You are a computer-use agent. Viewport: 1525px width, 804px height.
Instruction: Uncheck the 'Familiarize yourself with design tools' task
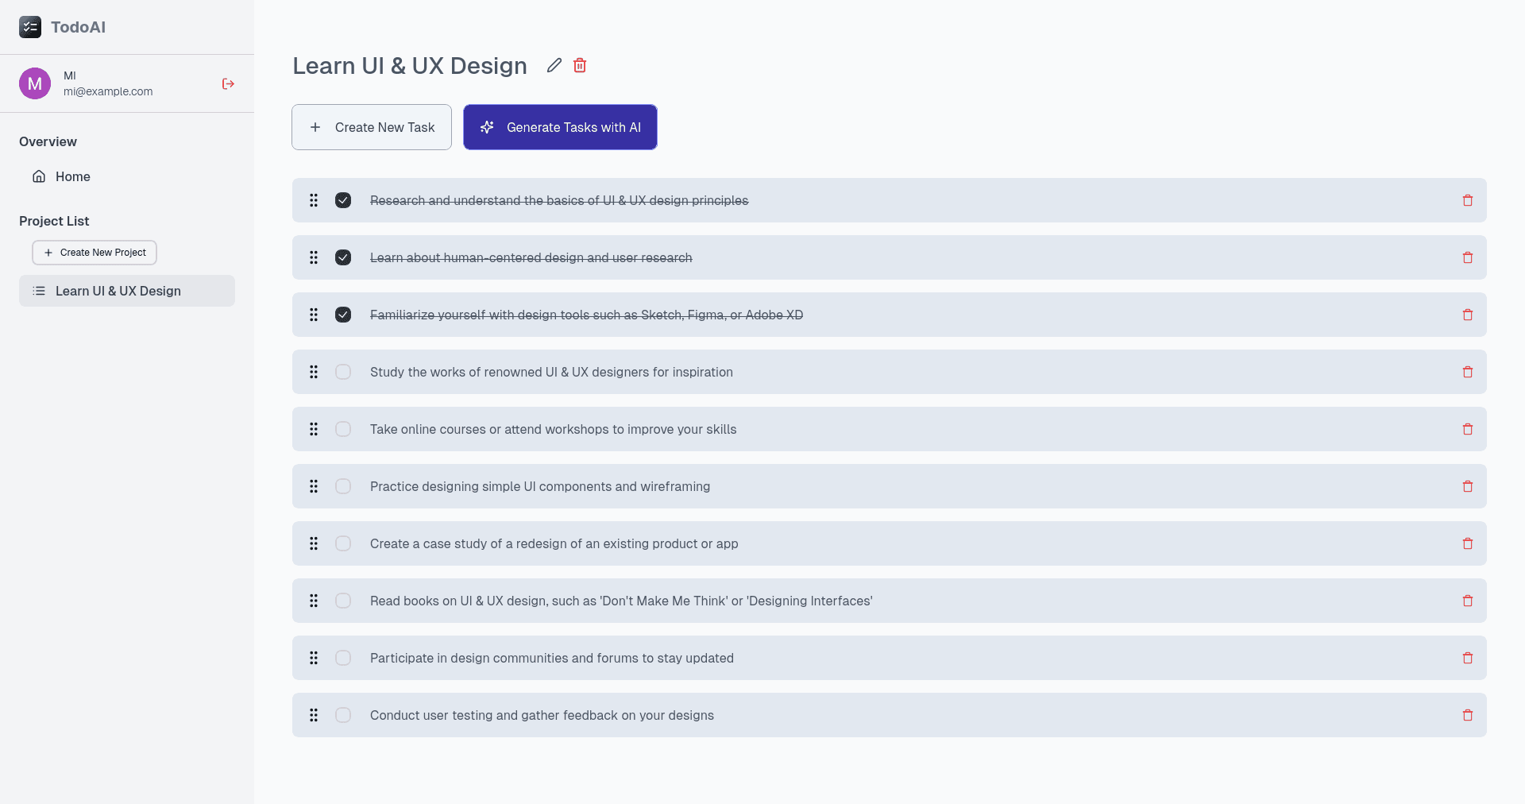pyautogui.click(x=343, y=315)
